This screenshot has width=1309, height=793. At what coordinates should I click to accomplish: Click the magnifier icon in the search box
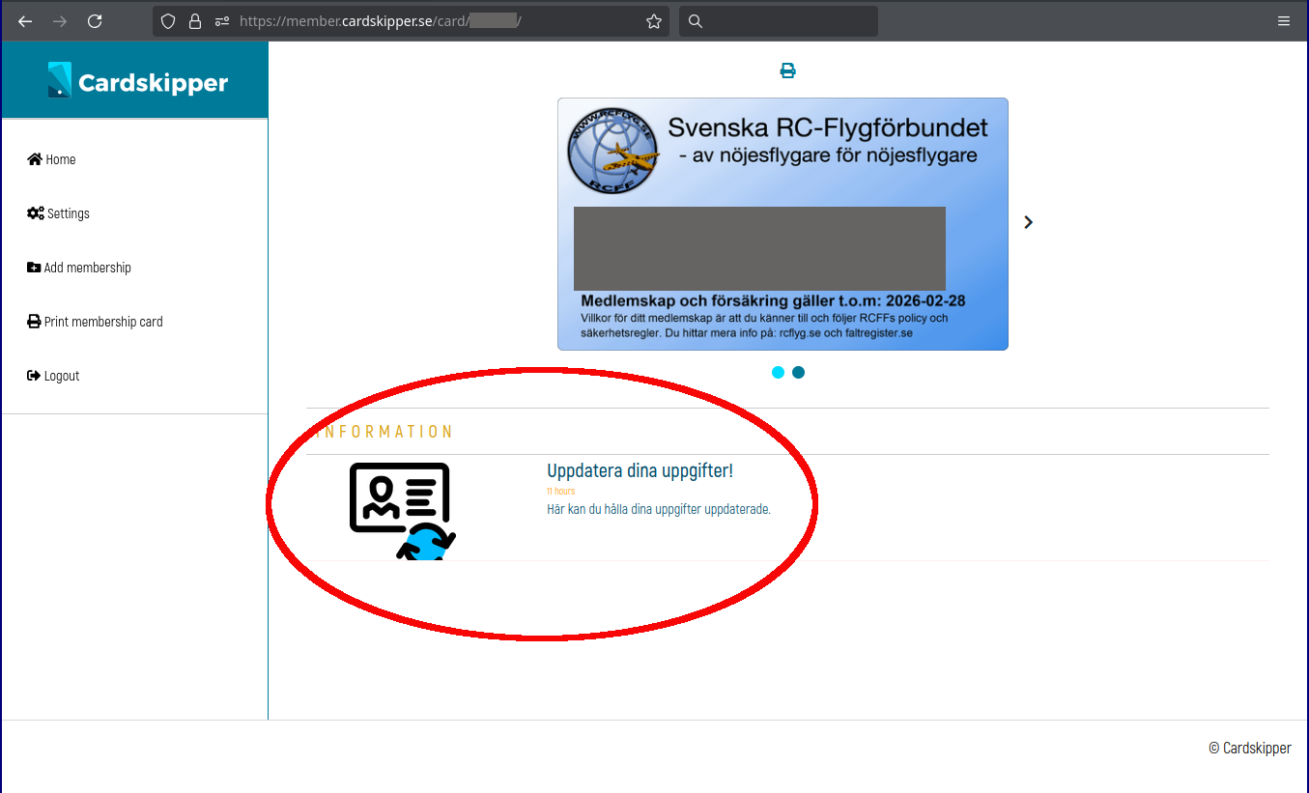(696, 21)
